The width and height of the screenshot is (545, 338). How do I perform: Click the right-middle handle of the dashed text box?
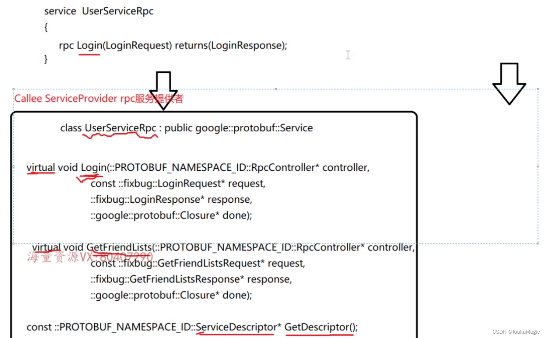(538, 166)
